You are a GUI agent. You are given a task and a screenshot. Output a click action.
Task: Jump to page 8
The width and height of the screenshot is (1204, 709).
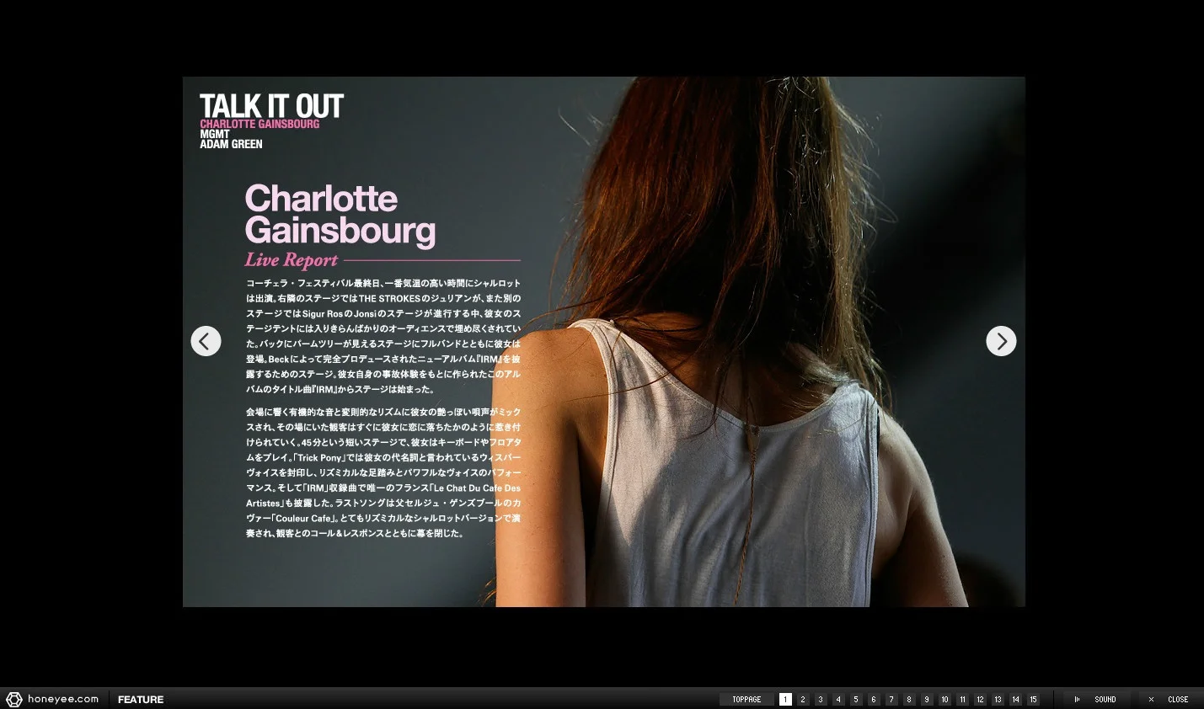909,700
